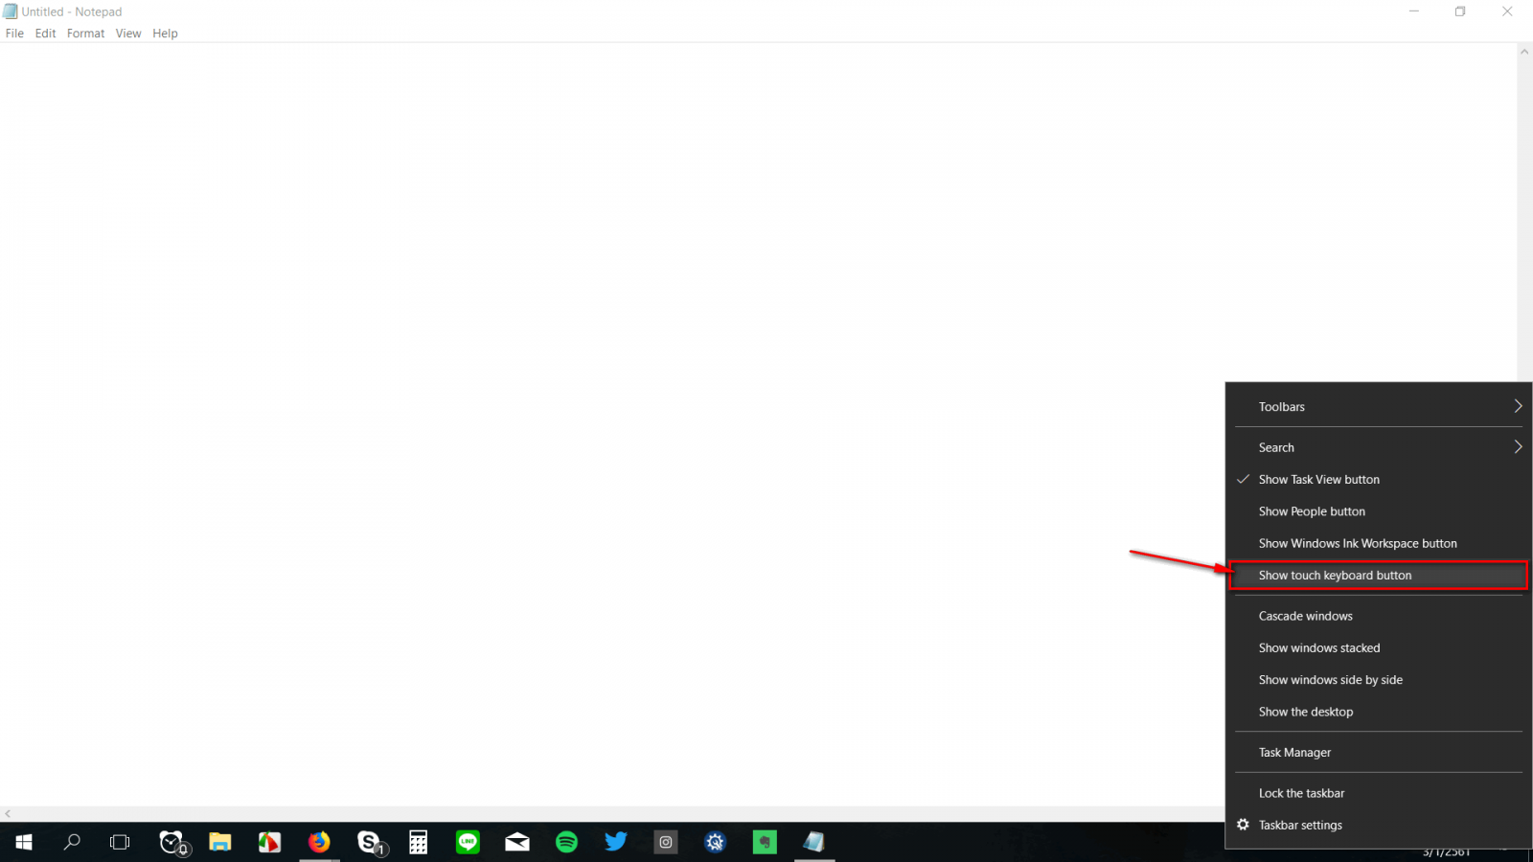Launch the Calculator app
Screen dimensions: 1533x862
419,842
